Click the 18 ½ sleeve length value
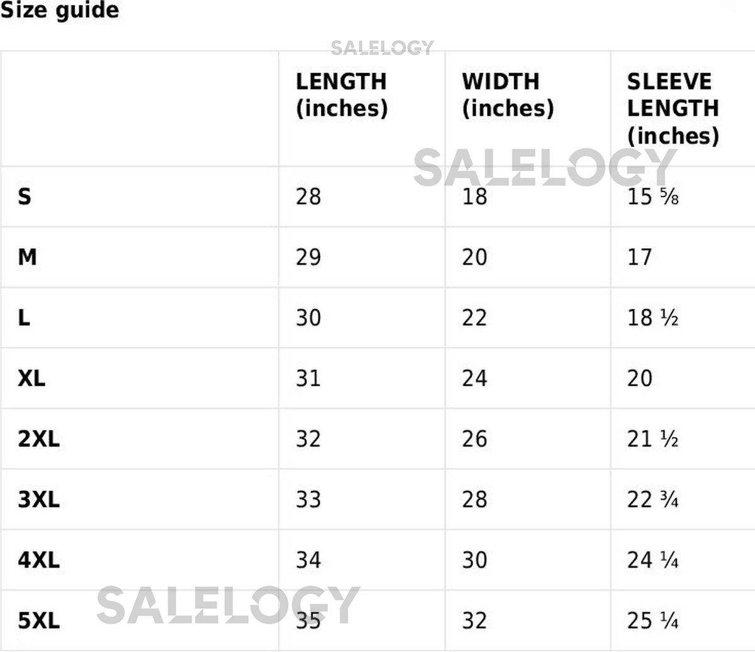 click(x=652, y=317)
